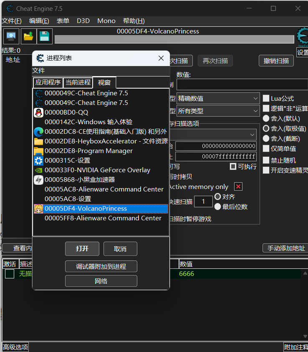
Task: Click the value 6666 in address table
Action: [187, 274]
